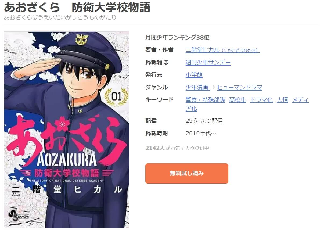
Task: Follow the 小学館 publisher link
Action: coord(194,75)
